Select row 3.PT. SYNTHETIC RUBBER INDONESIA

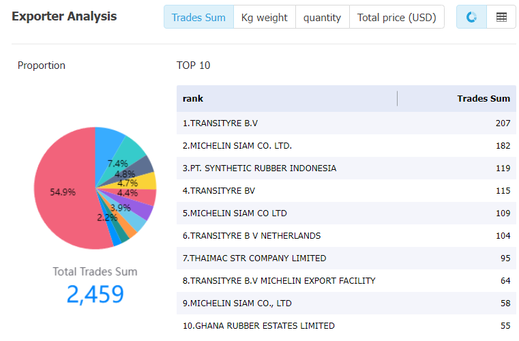[346, 168]
